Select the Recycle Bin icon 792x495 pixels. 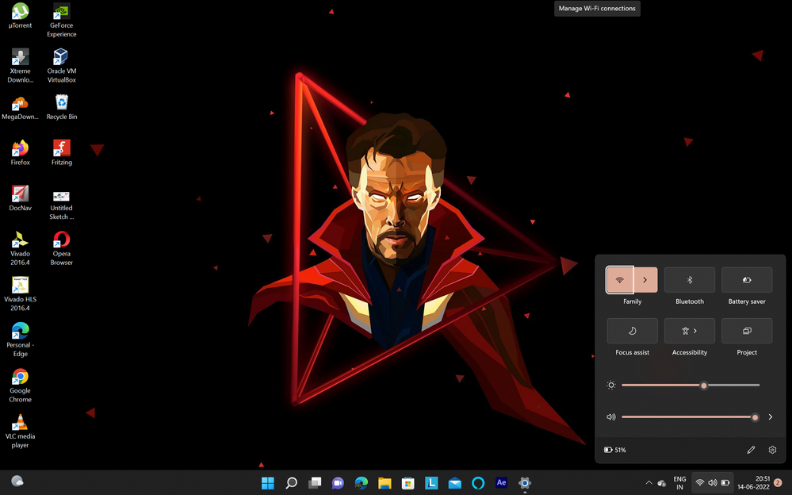pos(62,107)
